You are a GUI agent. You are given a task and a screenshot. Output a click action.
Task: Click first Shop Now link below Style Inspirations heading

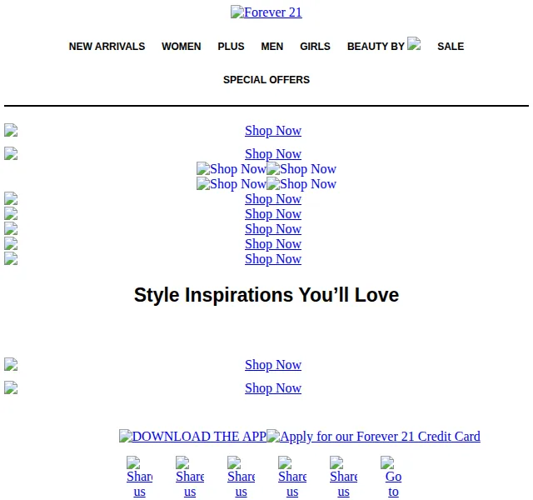tap(273, 365)
